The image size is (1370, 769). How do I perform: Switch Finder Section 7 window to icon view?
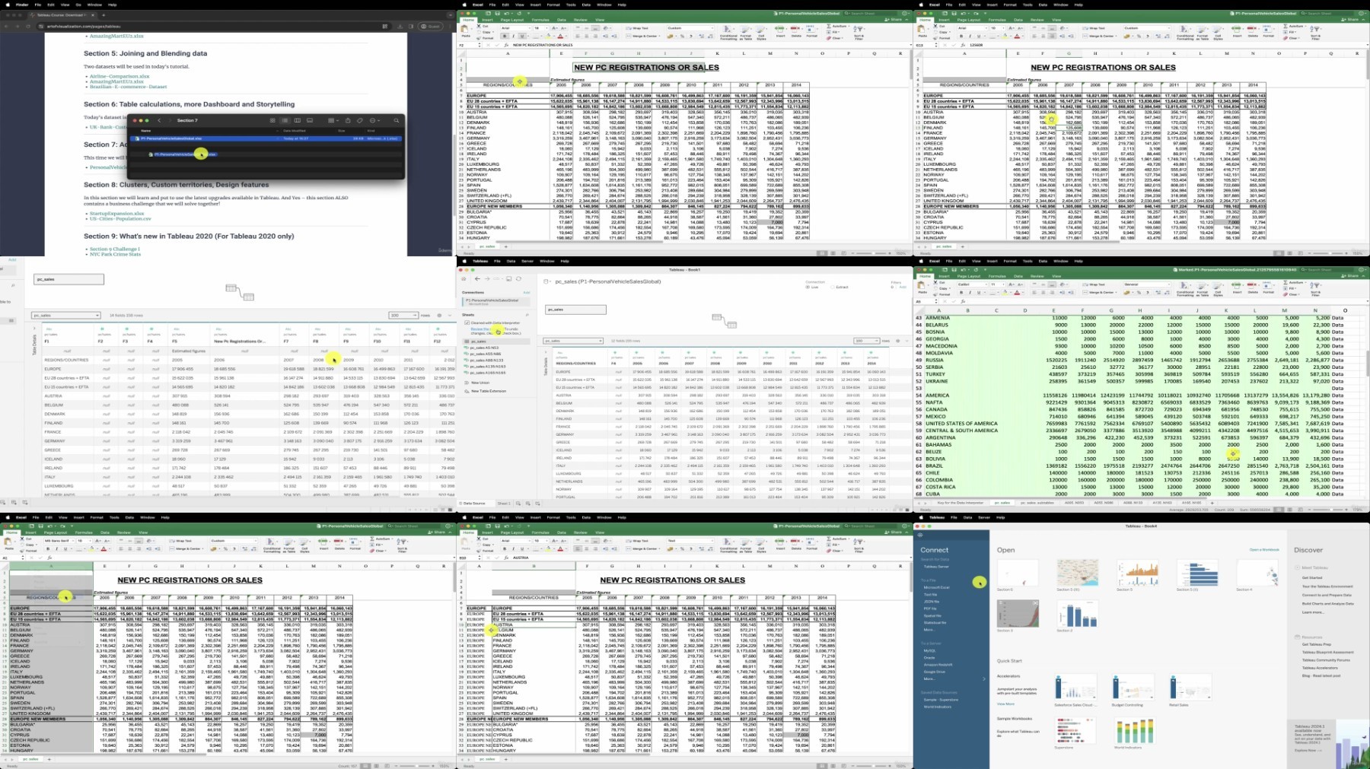272,120
